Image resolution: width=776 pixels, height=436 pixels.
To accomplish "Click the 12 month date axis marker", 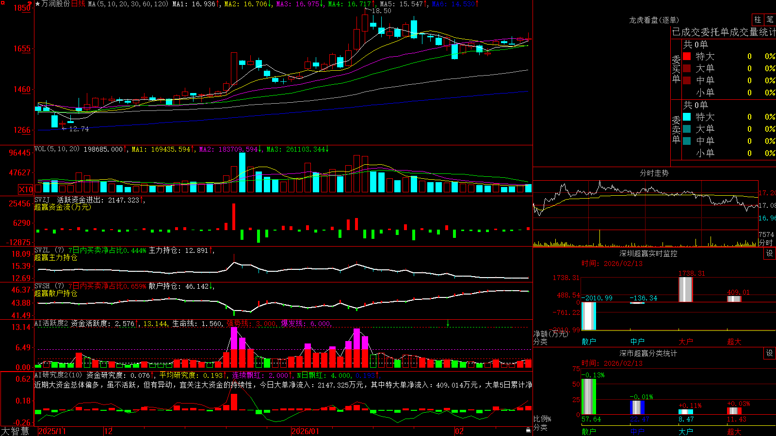I will pyautogui.click(x=108, y=431).
